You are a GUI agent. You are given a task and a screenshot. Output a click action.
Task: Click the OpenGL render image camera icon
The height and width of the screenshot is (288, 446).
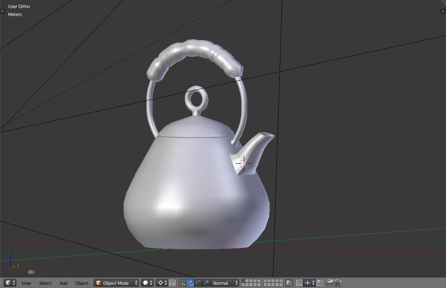click(330, 283)
